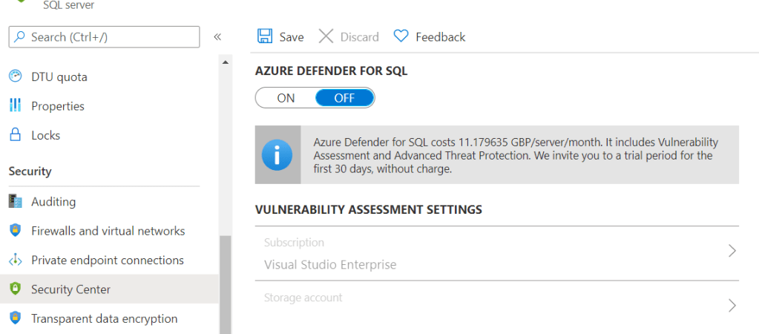
Task: Turn Azure Defender for SQL ON
Action: [x=286, y=98]
